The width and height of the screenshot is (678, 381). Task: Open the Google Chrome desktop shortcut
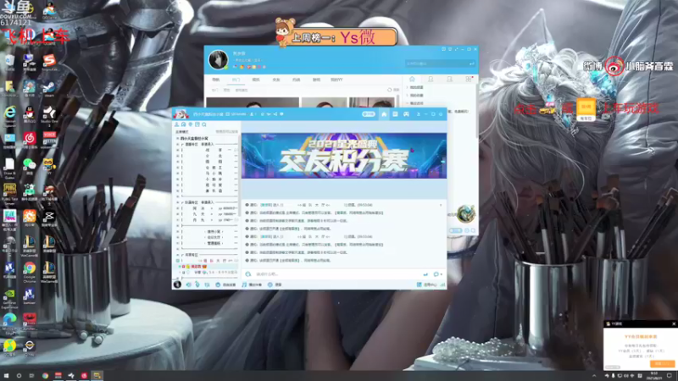tap(30, 271)
